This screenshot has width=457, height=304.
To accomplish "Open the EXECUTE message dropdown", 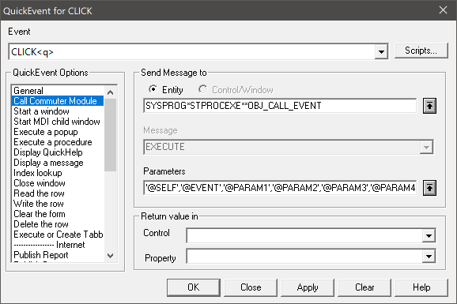I will tap(426, 147).
